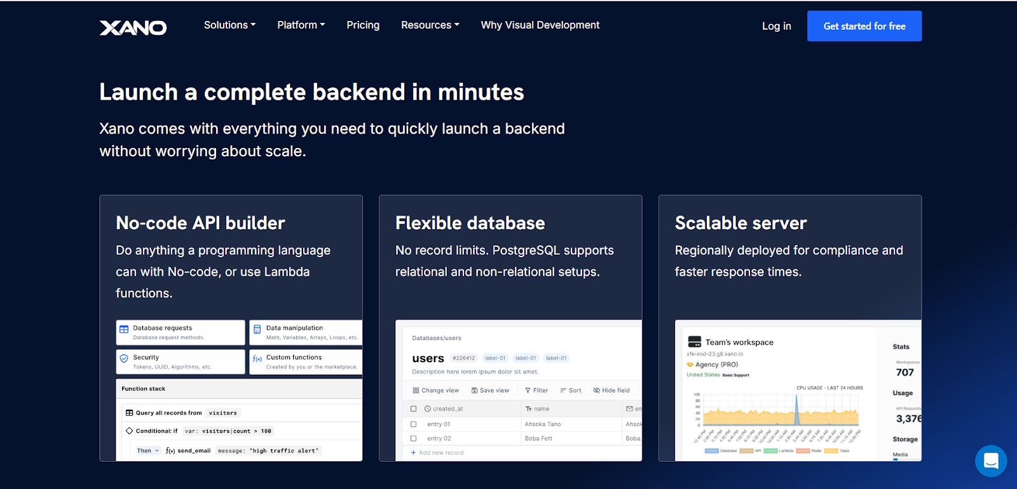Viewport: 1017px width, 489px height.
Task: Click Get started for free button
Action: (864, 26)
